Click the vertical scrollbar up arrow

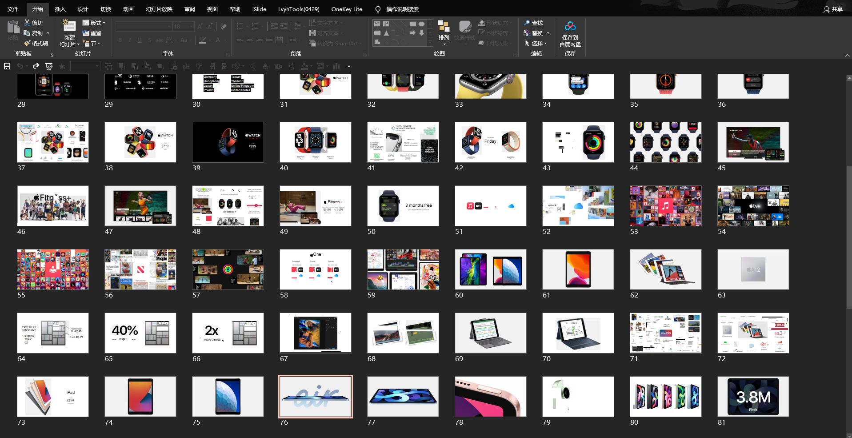(849, 77)
